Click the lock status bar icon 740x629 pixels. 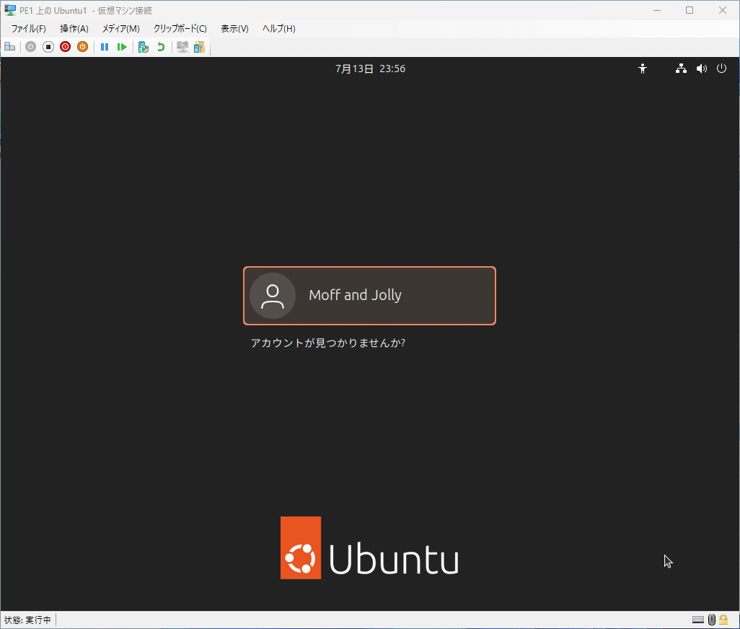[x=723, y=620]
